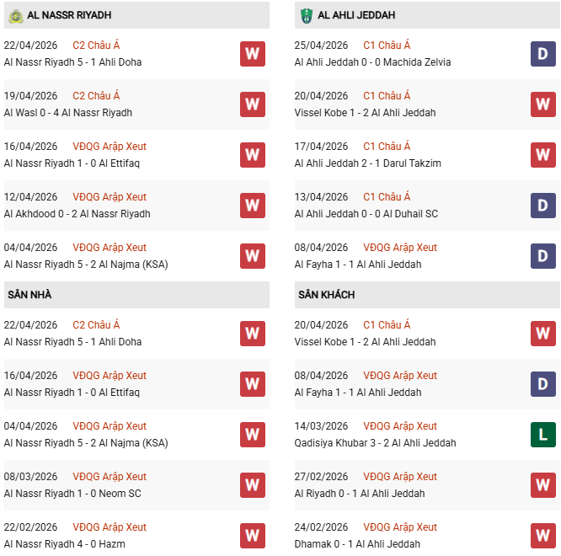Open C1 Châu Á link on 25/04/2026 row
The height and width of the screenshot is (556, 561).
coord(387,45)
